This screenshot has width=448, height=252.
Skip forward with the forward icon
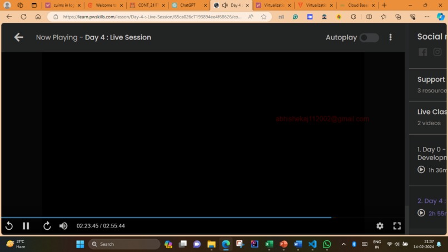tap(47, 226)
